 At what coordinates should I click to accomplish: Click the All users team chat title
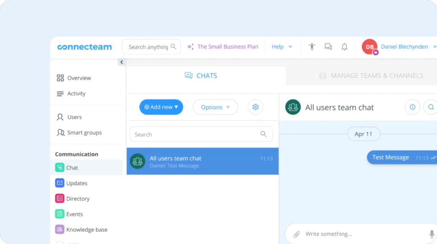(x=339, y=107)
